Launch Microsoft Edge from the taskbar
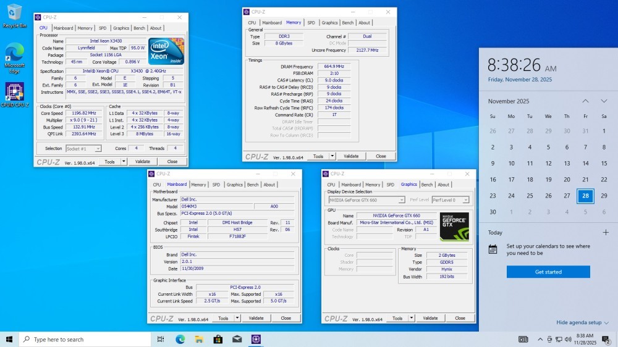Image resolution: width=618 pixels, height=347 pixels. 180,339
